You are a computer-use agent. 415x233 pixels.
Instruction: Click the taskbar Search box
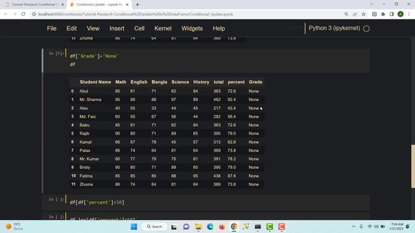(x=154, y=227)
